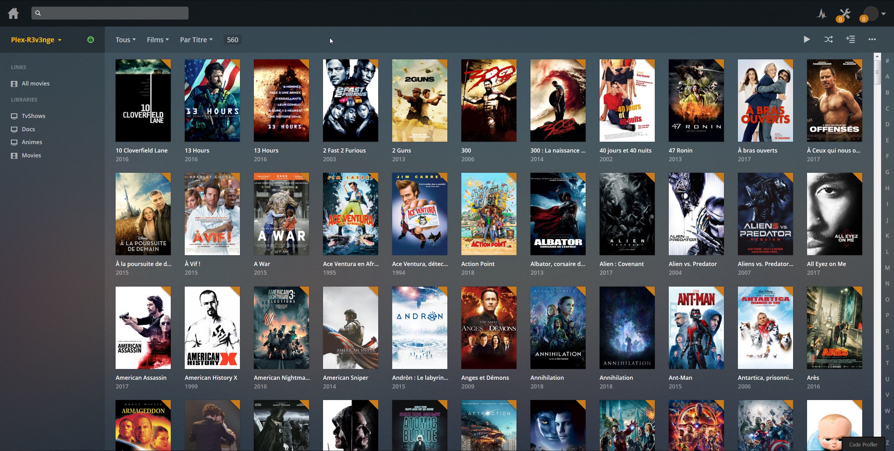Shuffle the movie library
Image resolution: width=894 pixels, height=451 pixels.
coord(828,39)
